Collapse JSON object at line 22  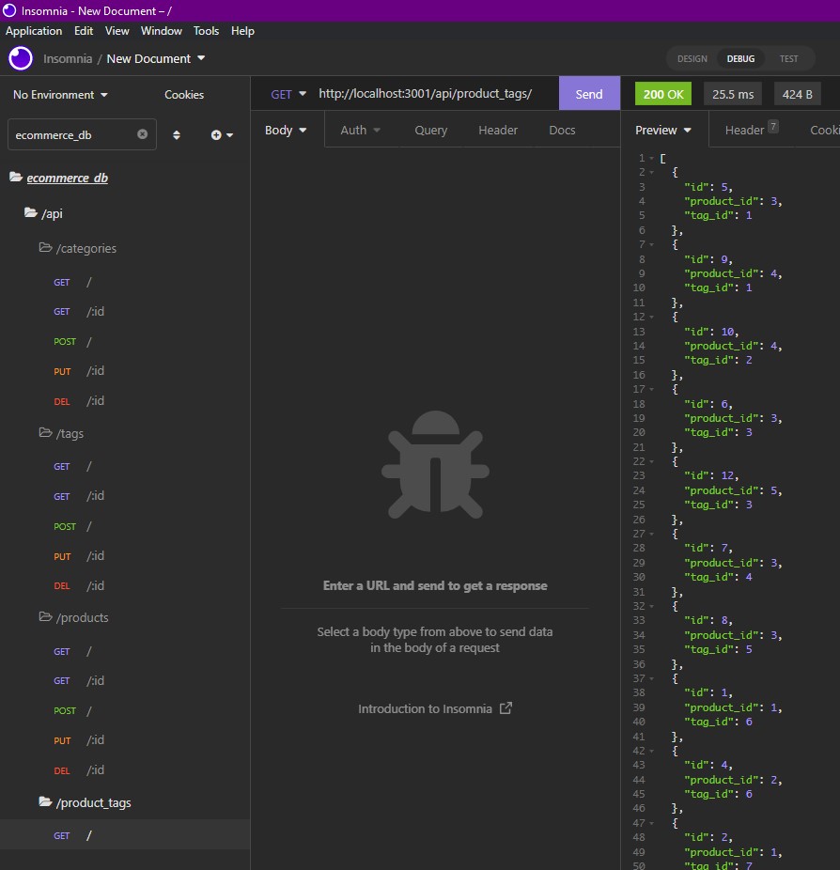click(652, 461)
